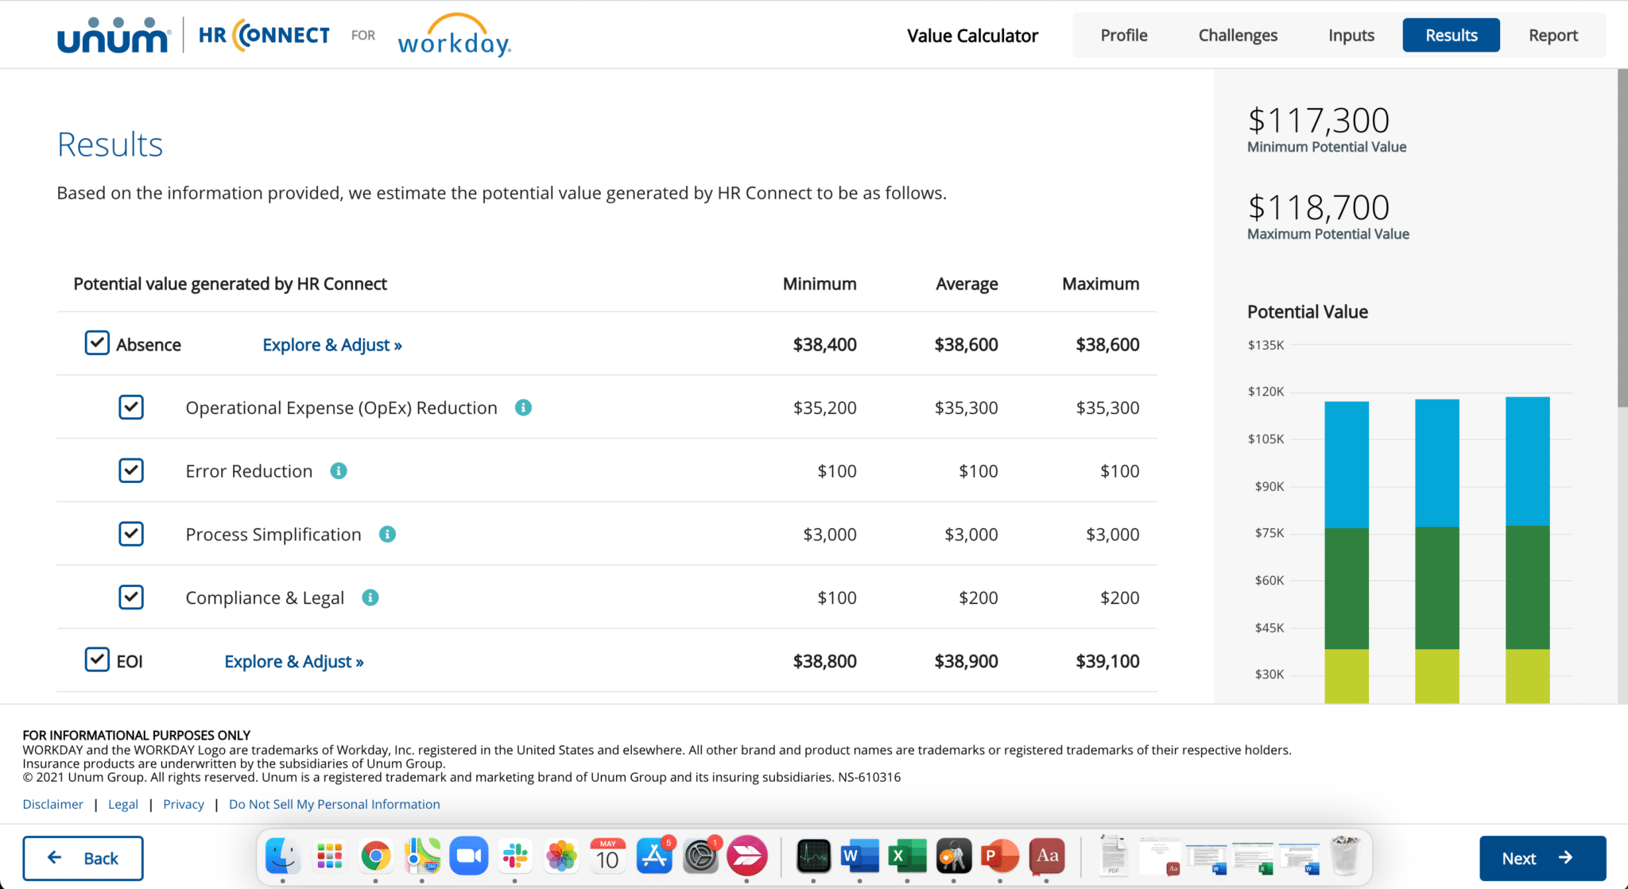Click the Potential Value chart title

tap(1307, 312)
